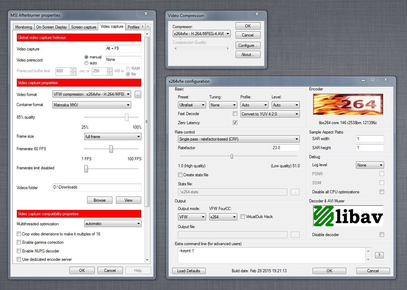The height and width of the screenshot is (290, 407).
Task: Open Convert to YUV 4:2:0 dropdown
Action: point(270,114)
